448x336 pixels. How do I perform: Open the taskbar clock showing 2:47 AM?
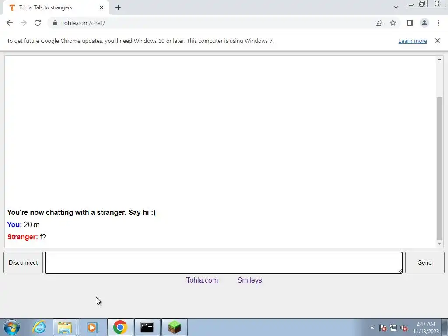[x=426, y=328]
